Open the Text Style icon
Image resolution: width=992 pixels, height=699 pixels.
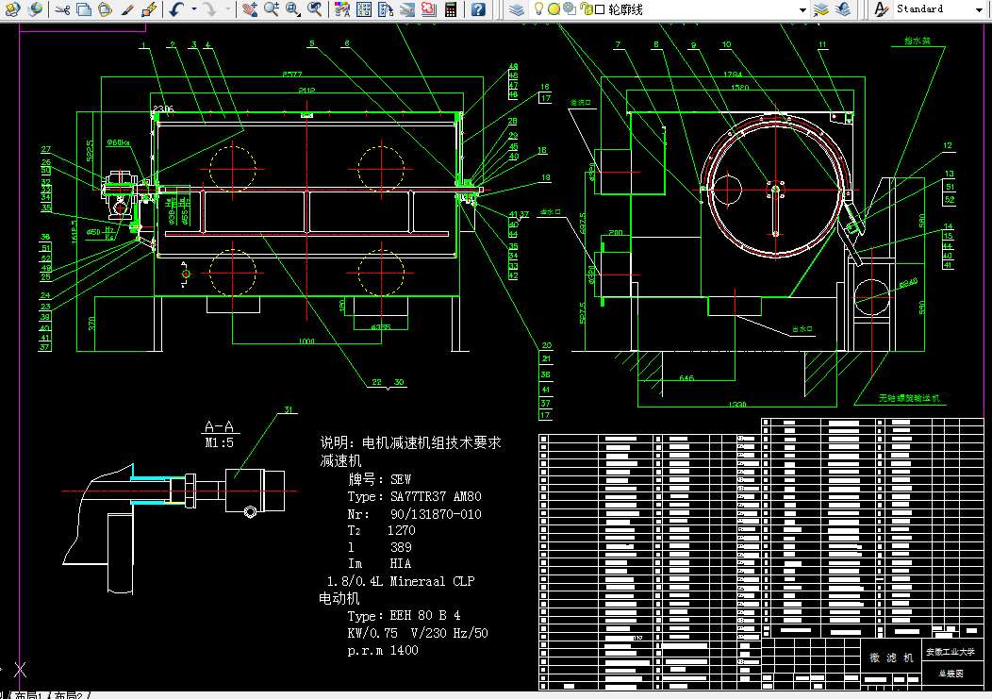[x=881, y=8]
